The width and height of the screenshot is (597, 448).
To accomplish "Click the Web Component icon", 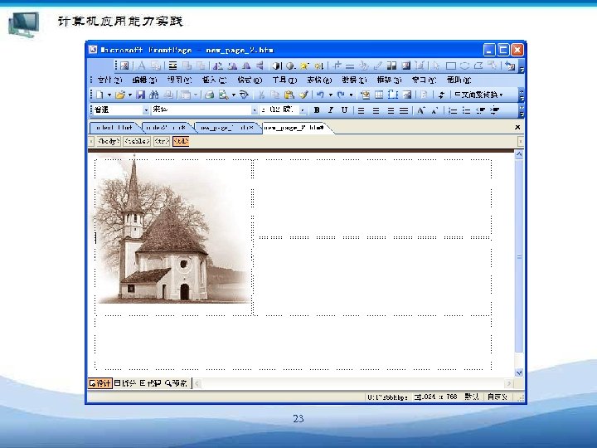I will point(366,95).
